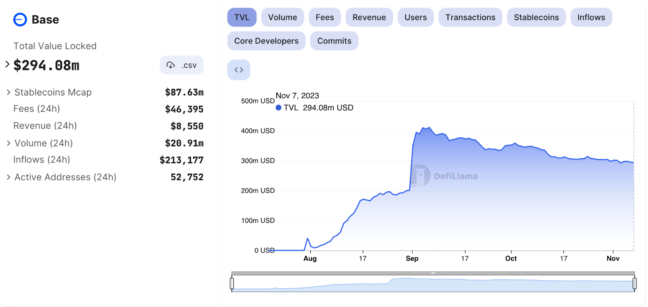Image resolution: width=648 pixels, height=307 pixels.
Task: Click the Sep marker on chart timeline
Action: pyautogui.click(x=412, y=258)
